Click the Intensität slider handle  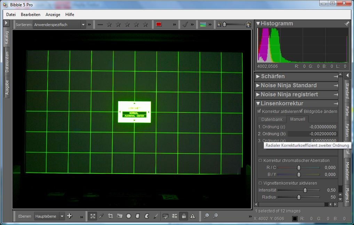305,190
